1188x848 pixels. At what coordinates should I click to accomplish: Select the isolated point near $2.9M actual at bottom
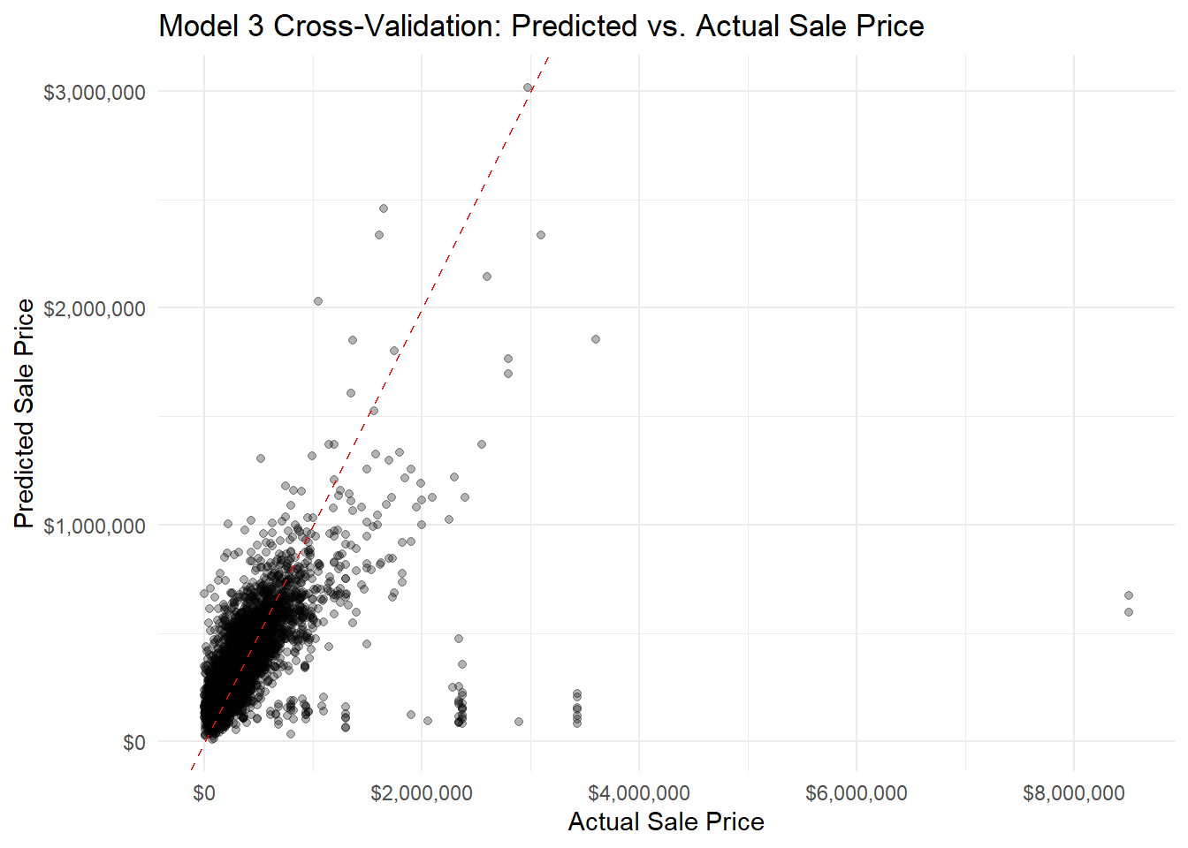[x=519, y=722]
